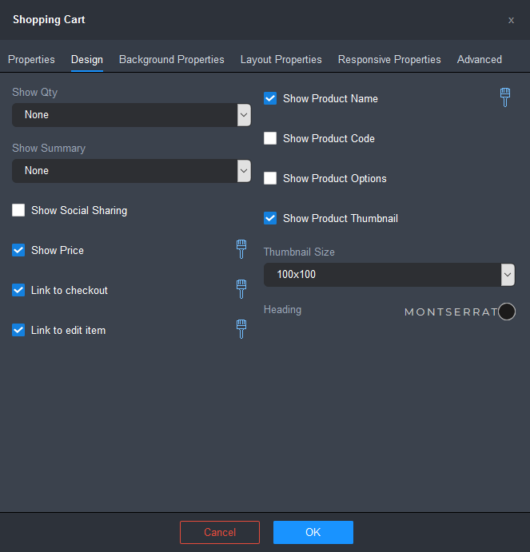Close the Shopping Cart dialog
530x552 pixels.
click(x=511, y=21)
